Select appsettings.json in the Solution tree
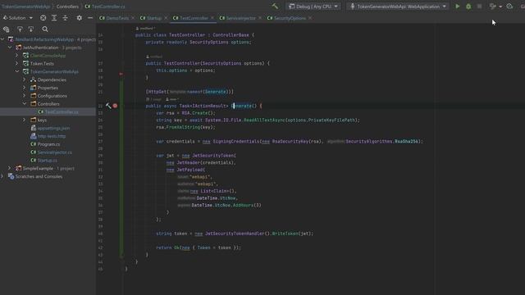 (53, 128)
